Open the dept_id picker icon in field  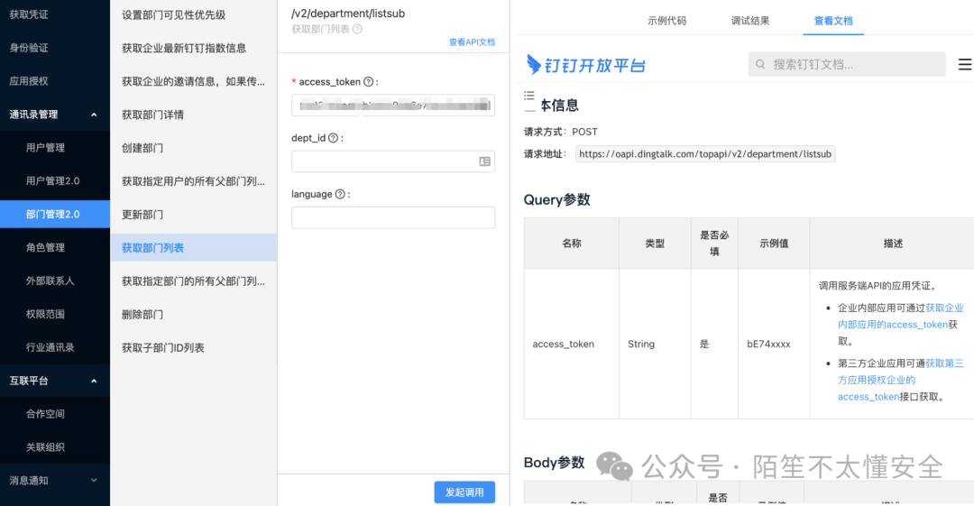[484, 161]
